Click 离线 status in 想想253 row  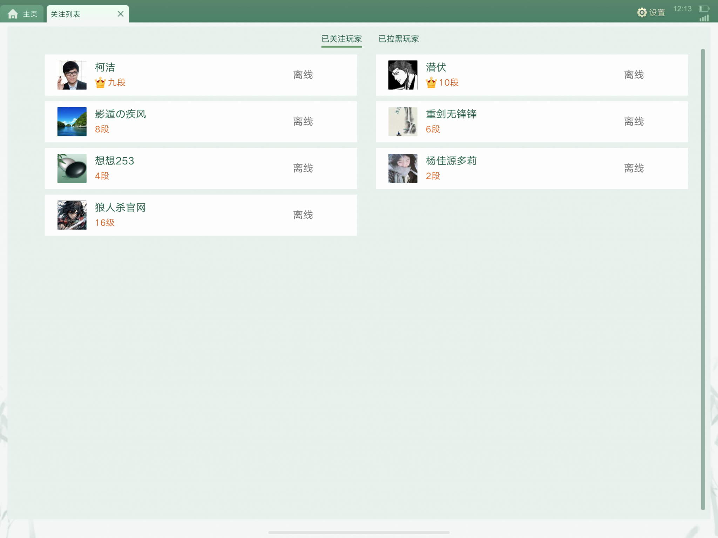click(303, 168)
